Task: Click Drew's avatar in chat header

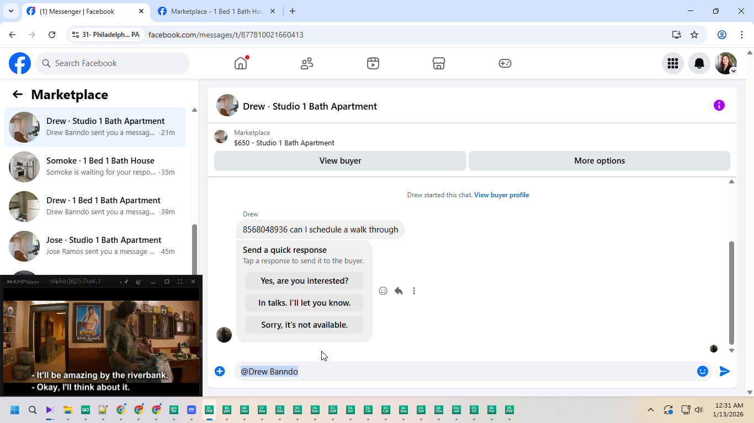Action: tap(227, 105)
